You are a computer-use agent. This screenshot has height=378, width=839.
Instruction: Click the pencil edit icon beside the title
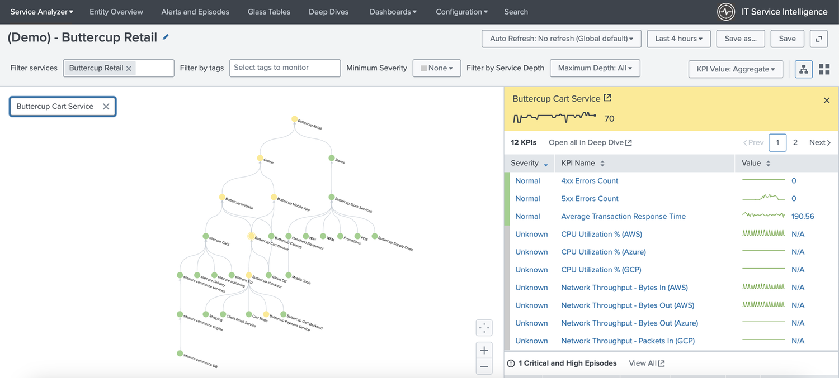click(x=166, y=37)
